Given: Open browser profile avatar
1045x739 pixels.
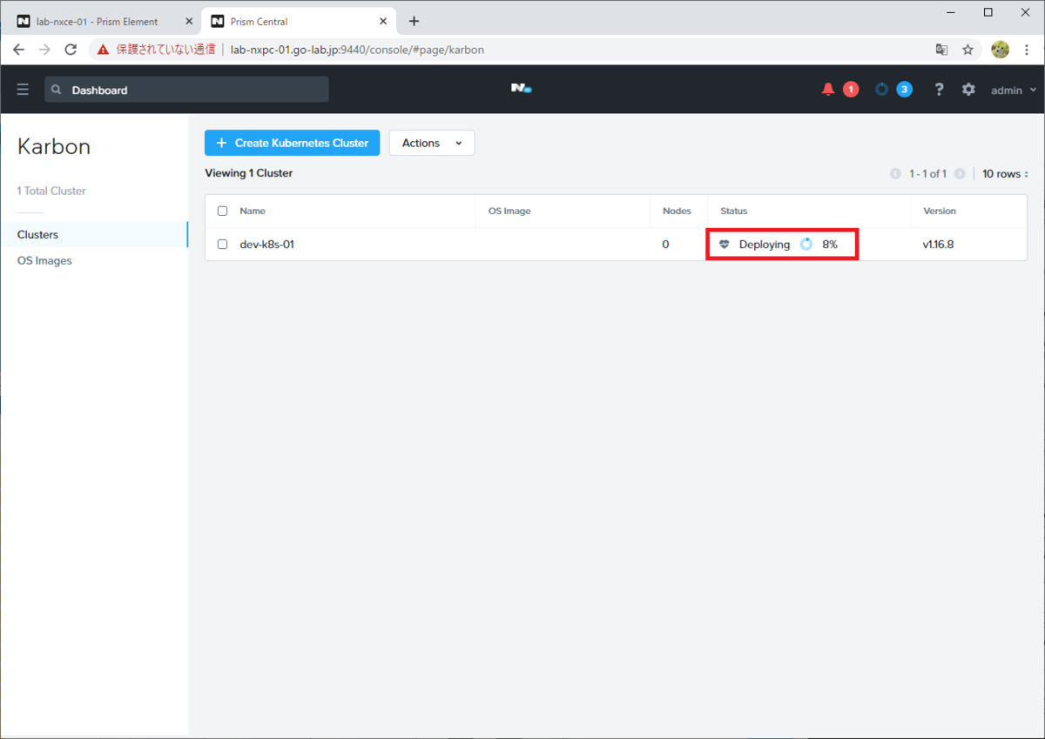Looking at the screenshot, I should point(1000,50).
